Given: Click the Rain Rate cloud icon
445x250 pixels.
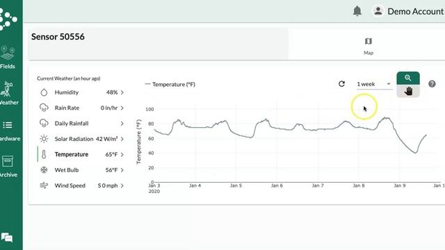Looking at the screenshot, I should (x=44, y=108).
